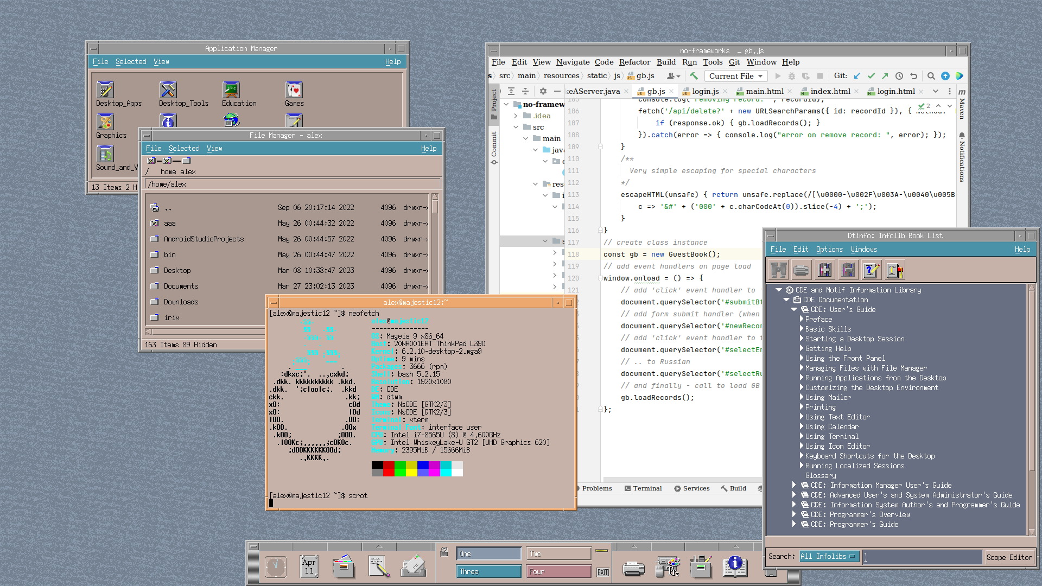Switch to the login.js editor tab
1042x586 pixels.
(x=705, y=91)
